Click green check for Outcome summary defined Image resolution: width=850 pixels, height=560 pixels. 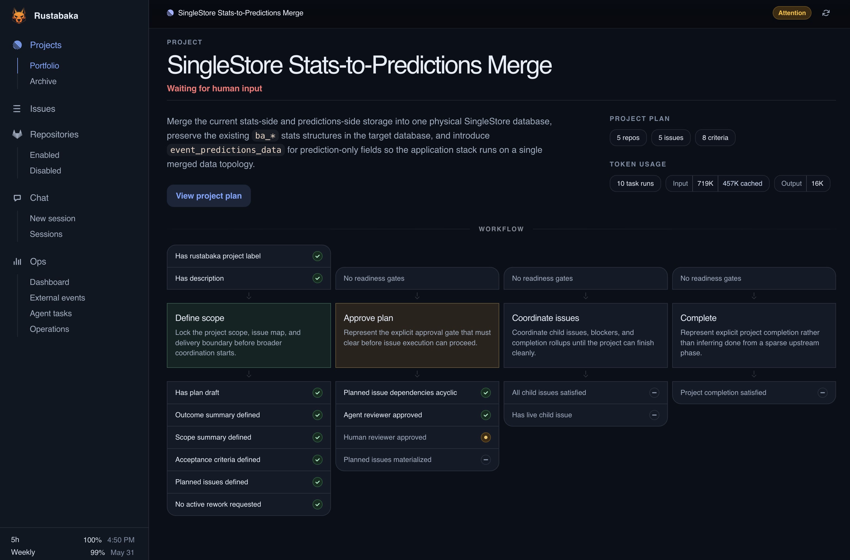[x=317, y=415]
